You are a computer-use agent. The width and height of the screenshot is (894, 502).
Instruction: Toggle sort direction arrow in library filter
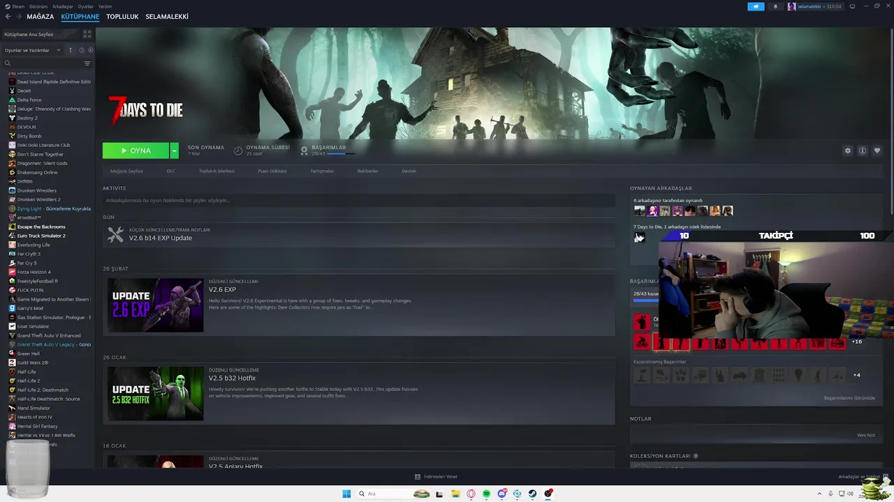(70, 50)
